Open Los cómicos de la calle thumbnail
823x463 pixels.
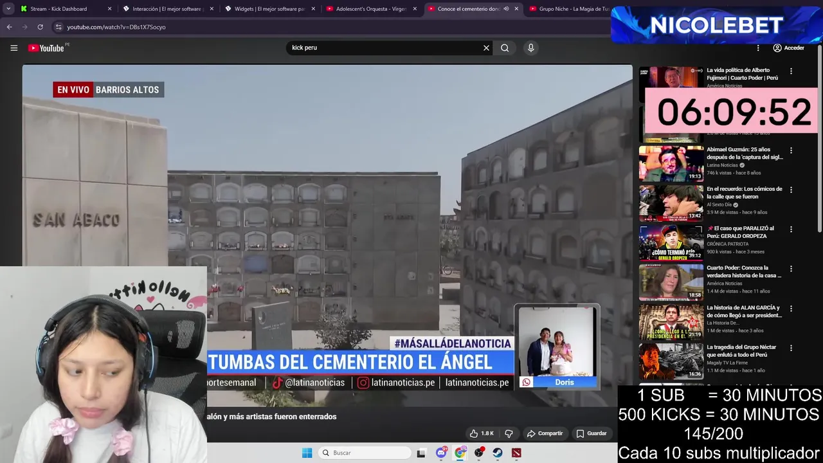coord(671,203)
